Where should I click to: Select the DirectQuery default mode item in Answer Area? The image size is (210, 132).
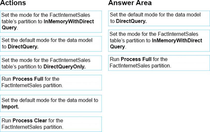click(159, 18)
